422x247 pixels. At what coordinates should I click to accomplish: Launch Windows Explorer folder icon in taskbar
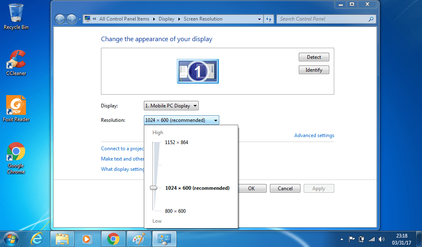(x=62, y=239)
